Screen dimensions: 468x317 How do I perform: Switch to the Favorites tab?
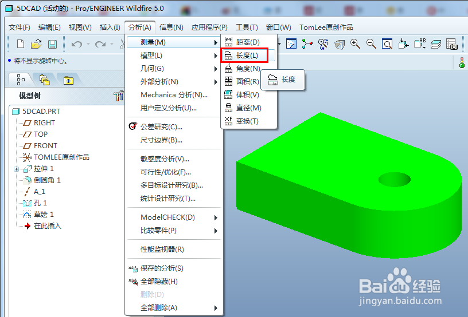(68, 80)
